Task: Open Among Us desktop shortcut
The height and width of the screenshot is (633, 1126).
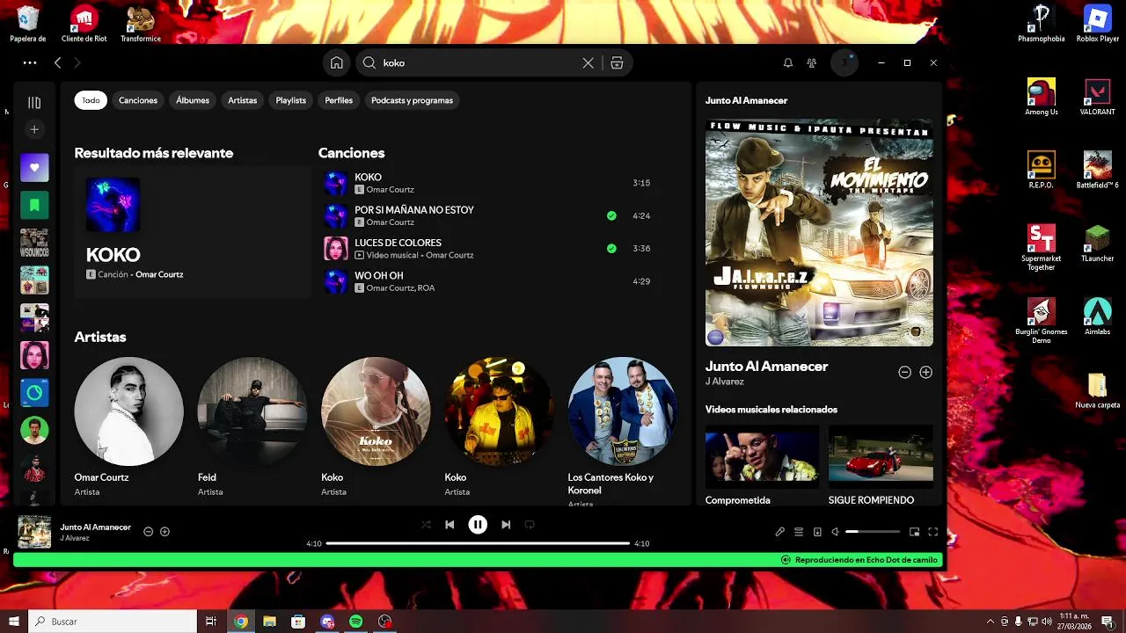Action: click(x=1042, y=97)
